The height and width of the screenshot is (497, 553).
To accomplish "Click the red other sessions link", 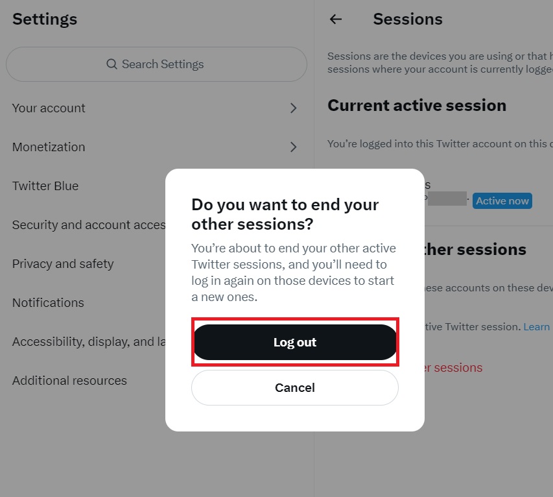I will 453,368.
